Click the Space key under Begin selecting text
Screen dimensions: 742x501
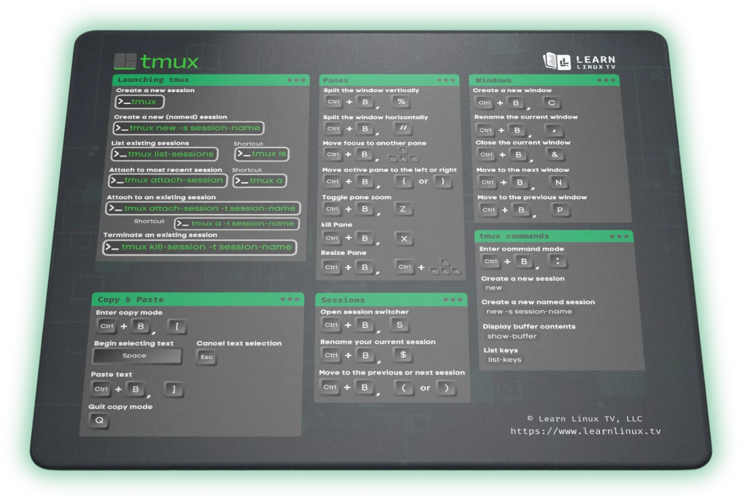coord(137,356)
